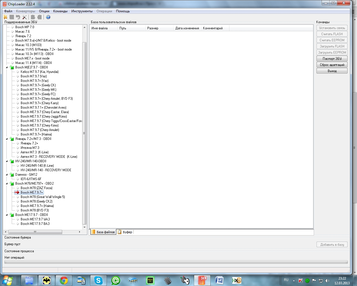This screenshot has height=286, width=357.
Task: Select Bosch M78 (ZAZ Forza)
Action: tap(37, 188)
